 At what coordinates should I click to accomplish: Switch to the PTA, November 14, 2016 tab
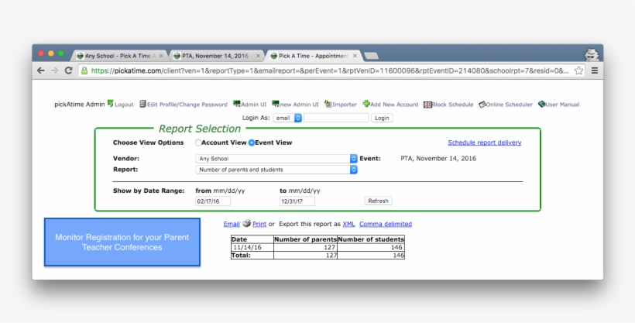click(216, 56)
